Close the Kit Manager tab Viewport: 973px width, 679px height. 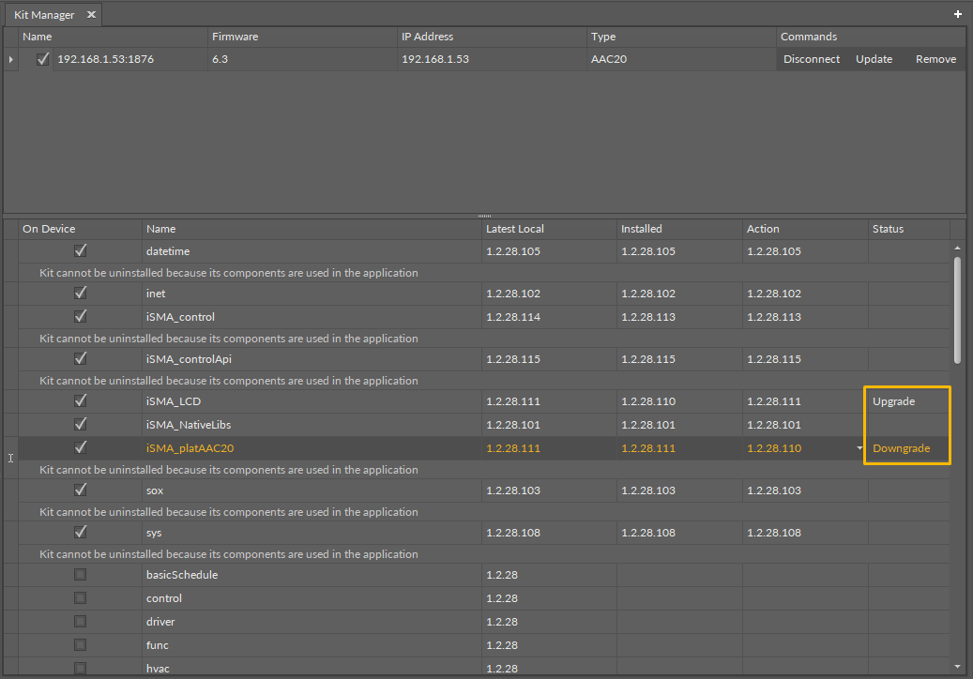(x=89, y=14)
